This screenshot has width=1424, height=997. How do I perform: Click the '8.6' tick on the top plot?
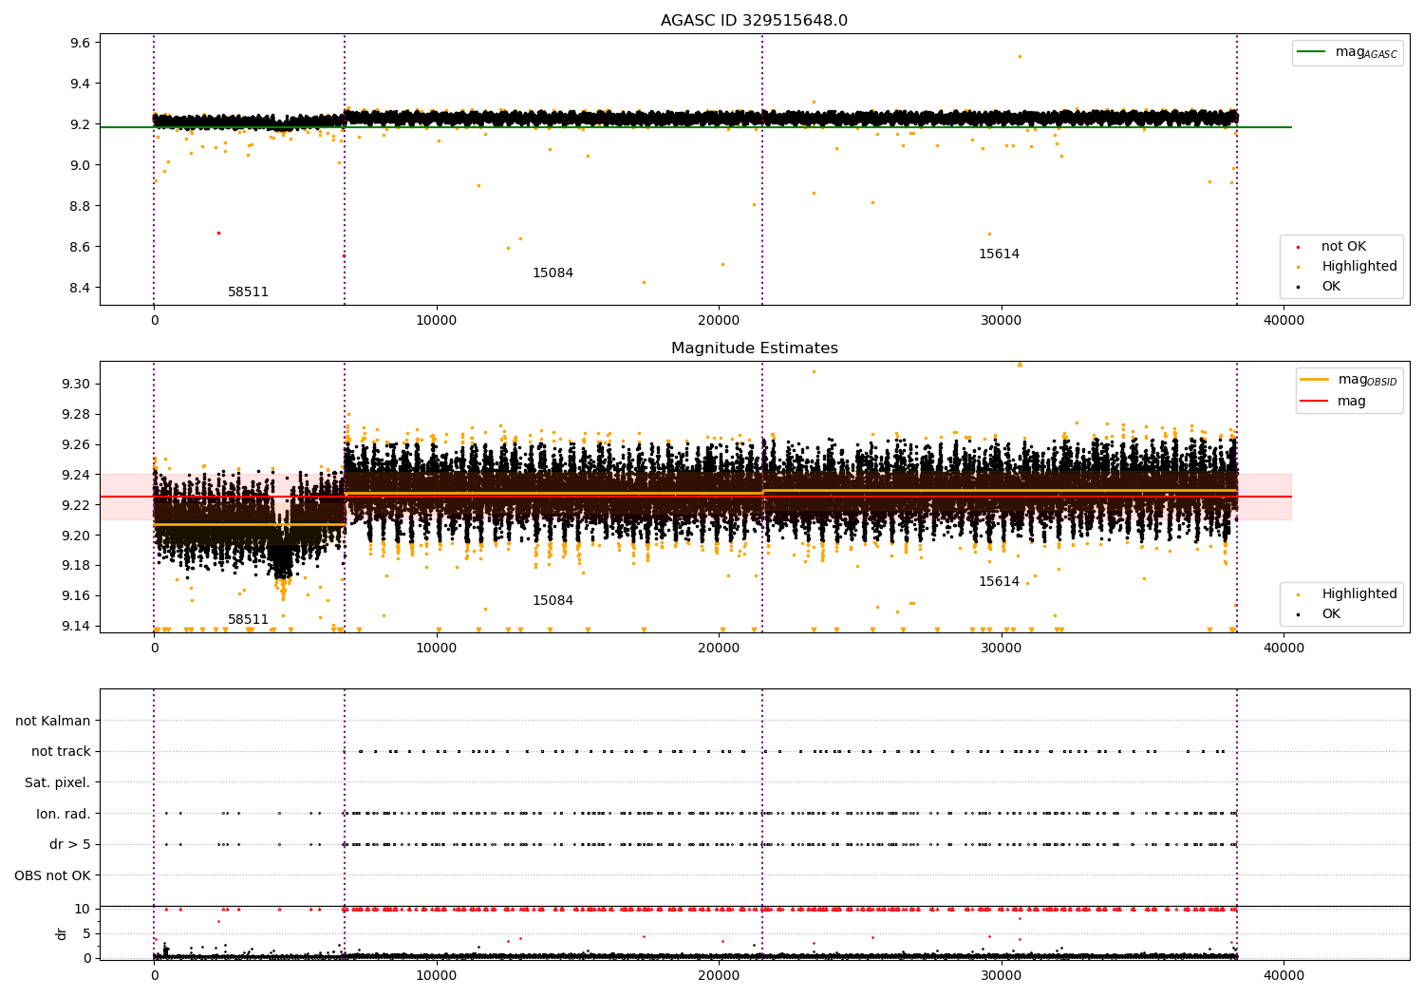(x=80, y=247)
